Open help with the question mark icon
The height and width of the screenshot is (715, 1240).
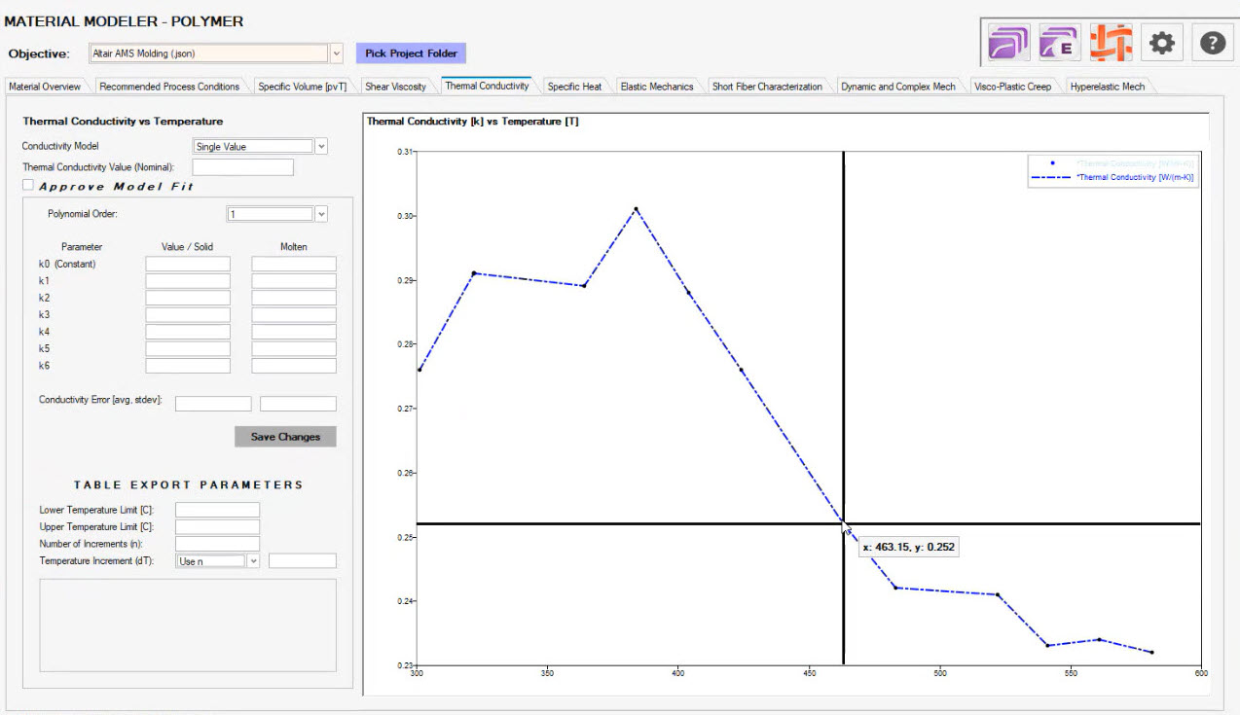point(1212,43)
